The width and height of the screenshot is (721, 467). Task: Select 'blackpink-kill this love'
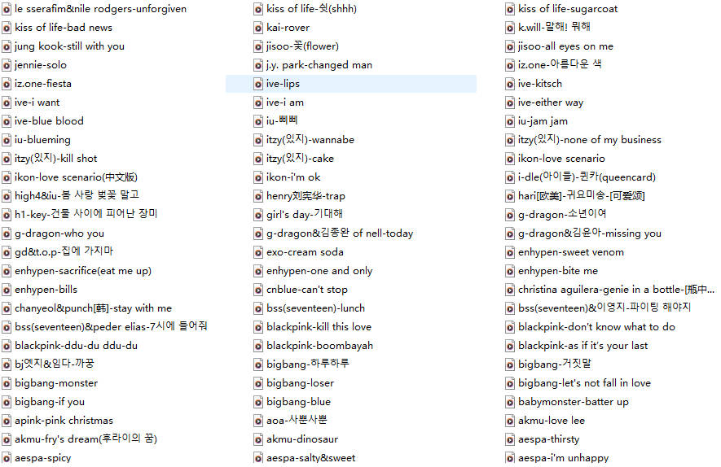319,327
